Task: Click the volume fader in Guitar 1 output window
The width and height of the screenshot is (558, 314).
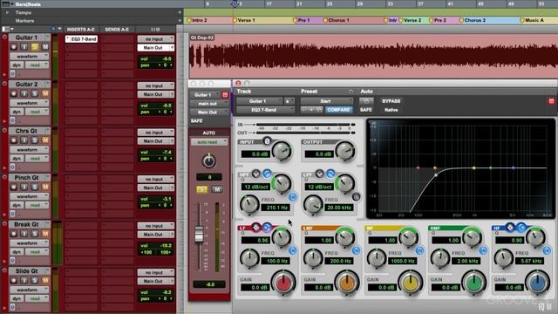Action: 200,235
